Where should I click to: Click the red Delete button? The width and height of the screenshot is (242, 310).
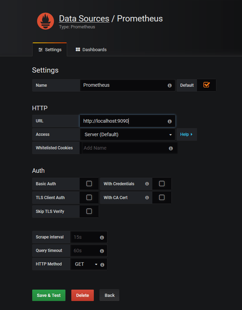tap(83, 295)
